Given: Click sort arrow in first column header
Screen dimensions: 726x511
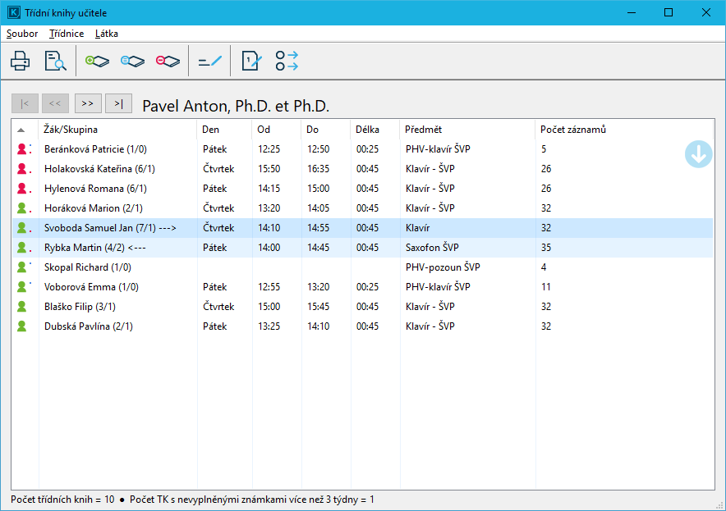Looking at the screenshot, I should 21,130.
